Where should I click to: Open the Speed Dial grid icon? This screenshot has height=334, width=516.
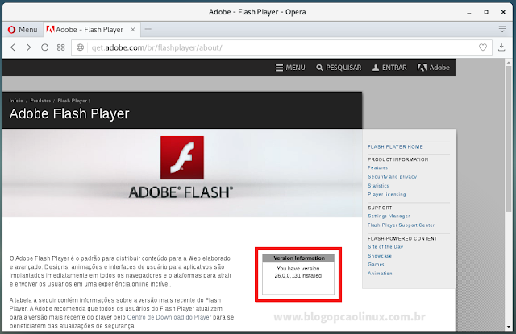[x=61, y=47]
